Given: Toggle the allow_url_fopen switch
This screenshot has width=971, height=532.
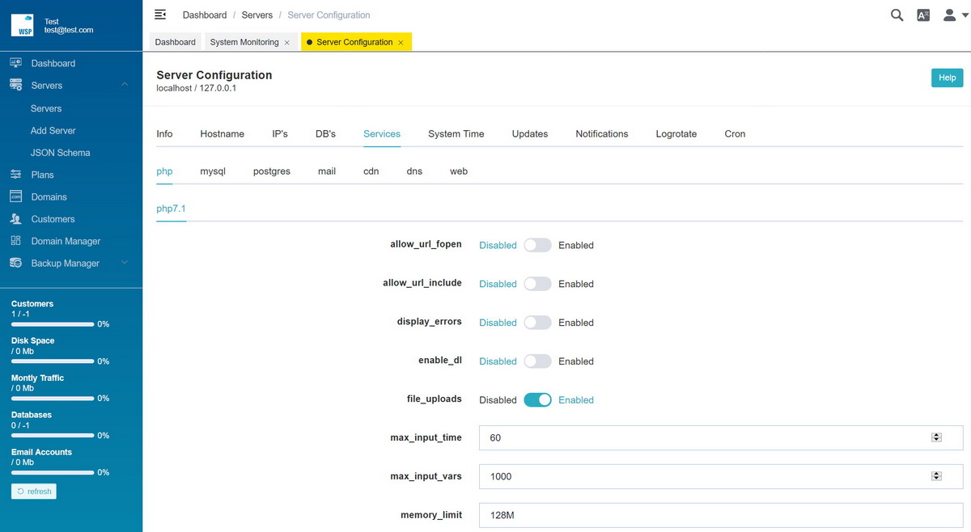Looking at the screenshot, I should point(537,245).
